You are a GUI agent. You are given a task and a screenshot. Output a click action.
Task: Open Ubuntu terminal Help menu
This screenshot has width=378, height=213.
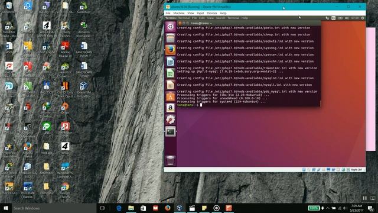(x=245, y=18)
